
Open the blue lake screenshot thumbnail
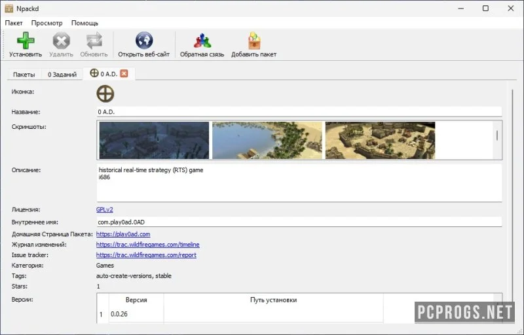(267, 140)
